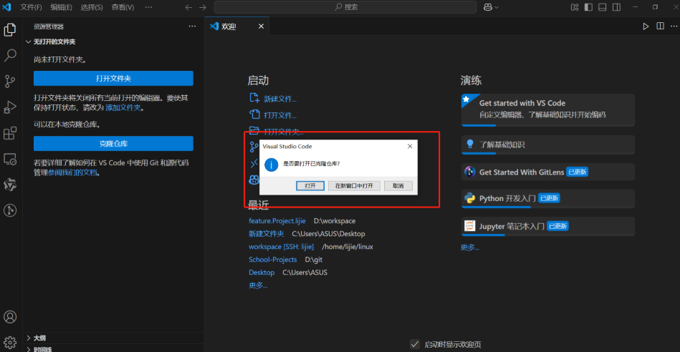
Task: Open the Remote Explorer view
Action: (10, 159)
